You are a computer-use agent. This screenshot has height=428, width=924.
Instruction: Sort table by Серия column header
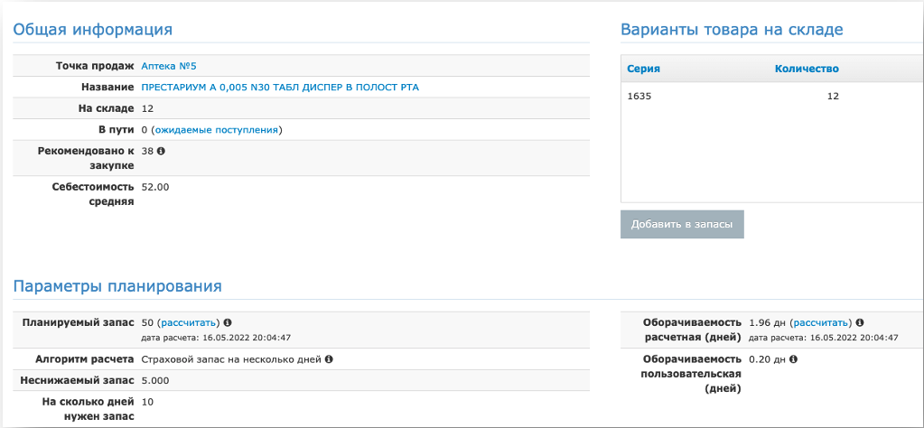click(x=643, y=69)
